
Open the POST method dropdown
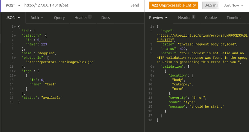13,5
